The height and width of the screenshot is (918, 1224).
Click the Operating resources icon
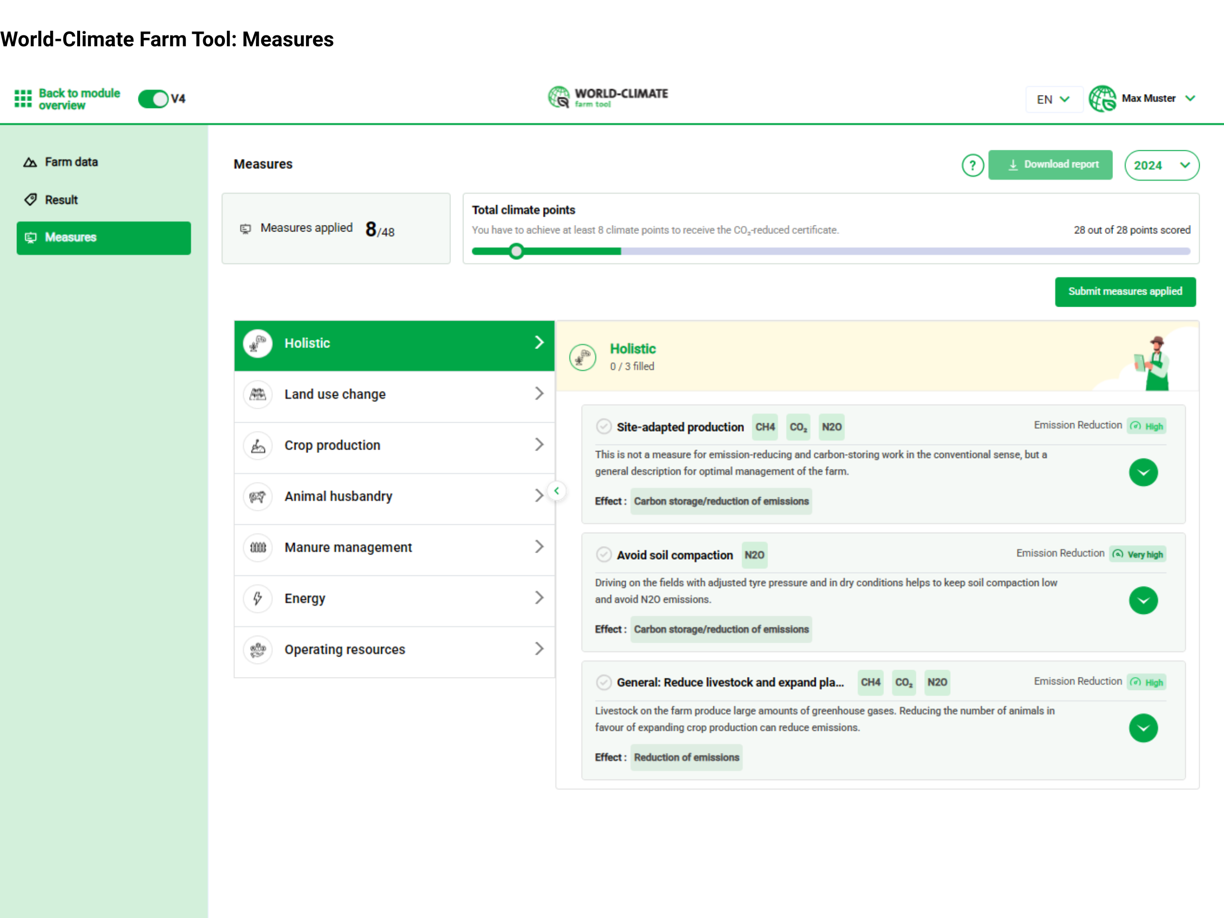coord(258,650)
